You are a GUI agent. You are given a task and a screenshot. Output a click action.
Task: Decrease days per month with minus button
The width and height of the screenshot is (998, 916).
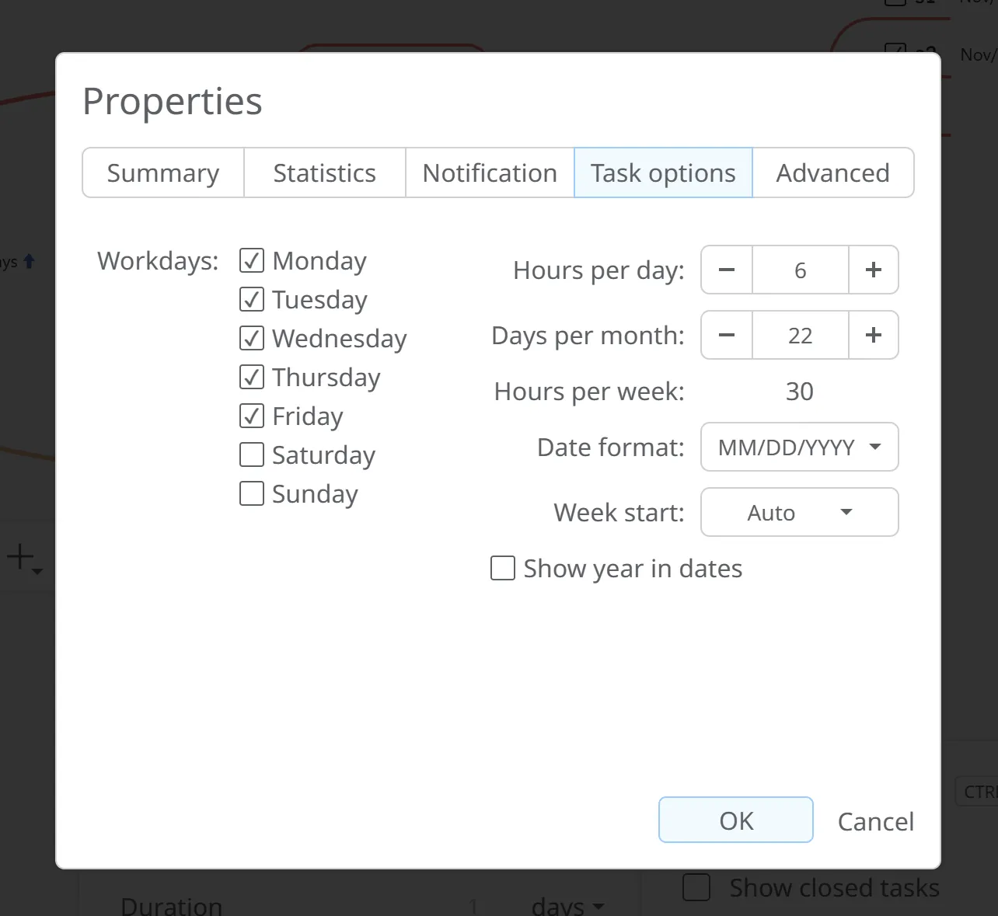click(727, 336)
